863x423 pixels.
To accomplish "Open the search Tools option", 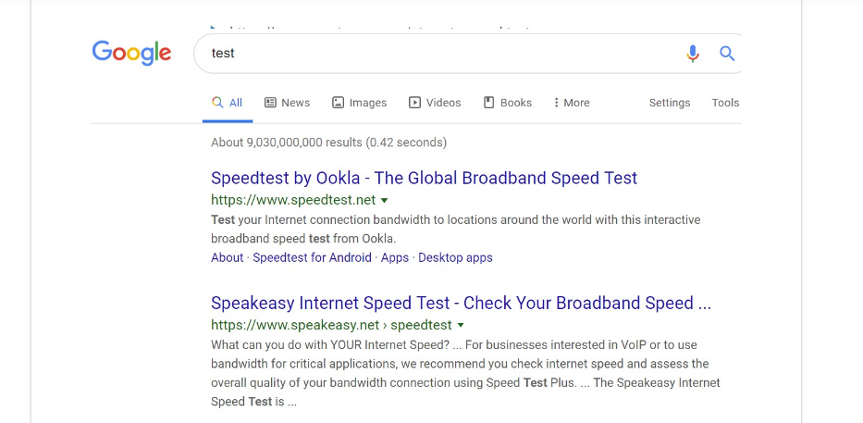I will [x=725, y=103].
